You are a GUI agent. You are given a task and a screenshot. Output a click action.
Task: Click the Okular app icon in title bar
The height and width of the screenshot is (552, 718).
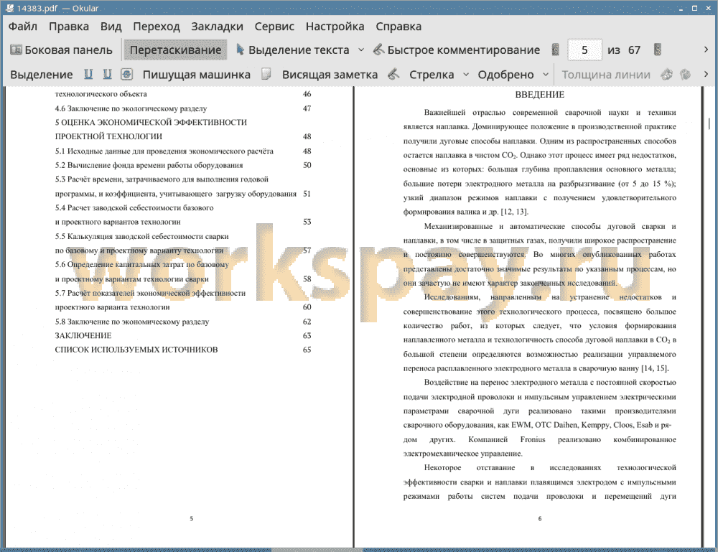coord(9,8)
